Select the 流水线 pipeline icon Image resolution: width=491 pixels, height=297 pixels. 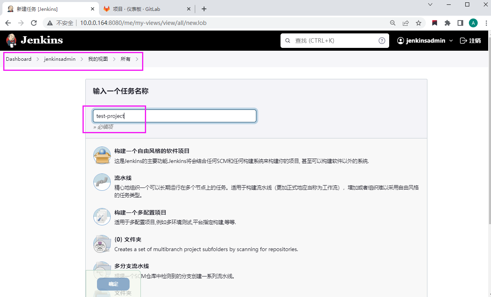click(102, 182)
